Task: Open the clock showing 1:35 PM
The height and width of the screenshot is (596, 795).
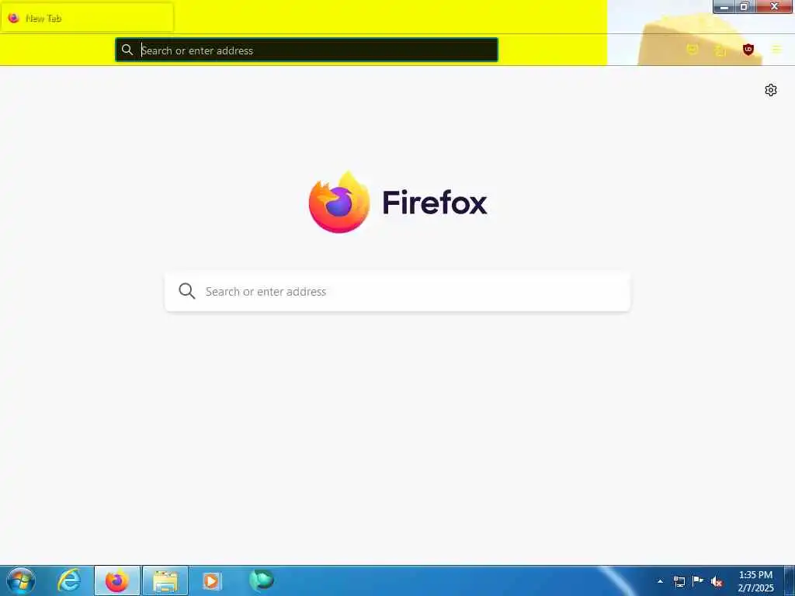Action: (755, 580)
